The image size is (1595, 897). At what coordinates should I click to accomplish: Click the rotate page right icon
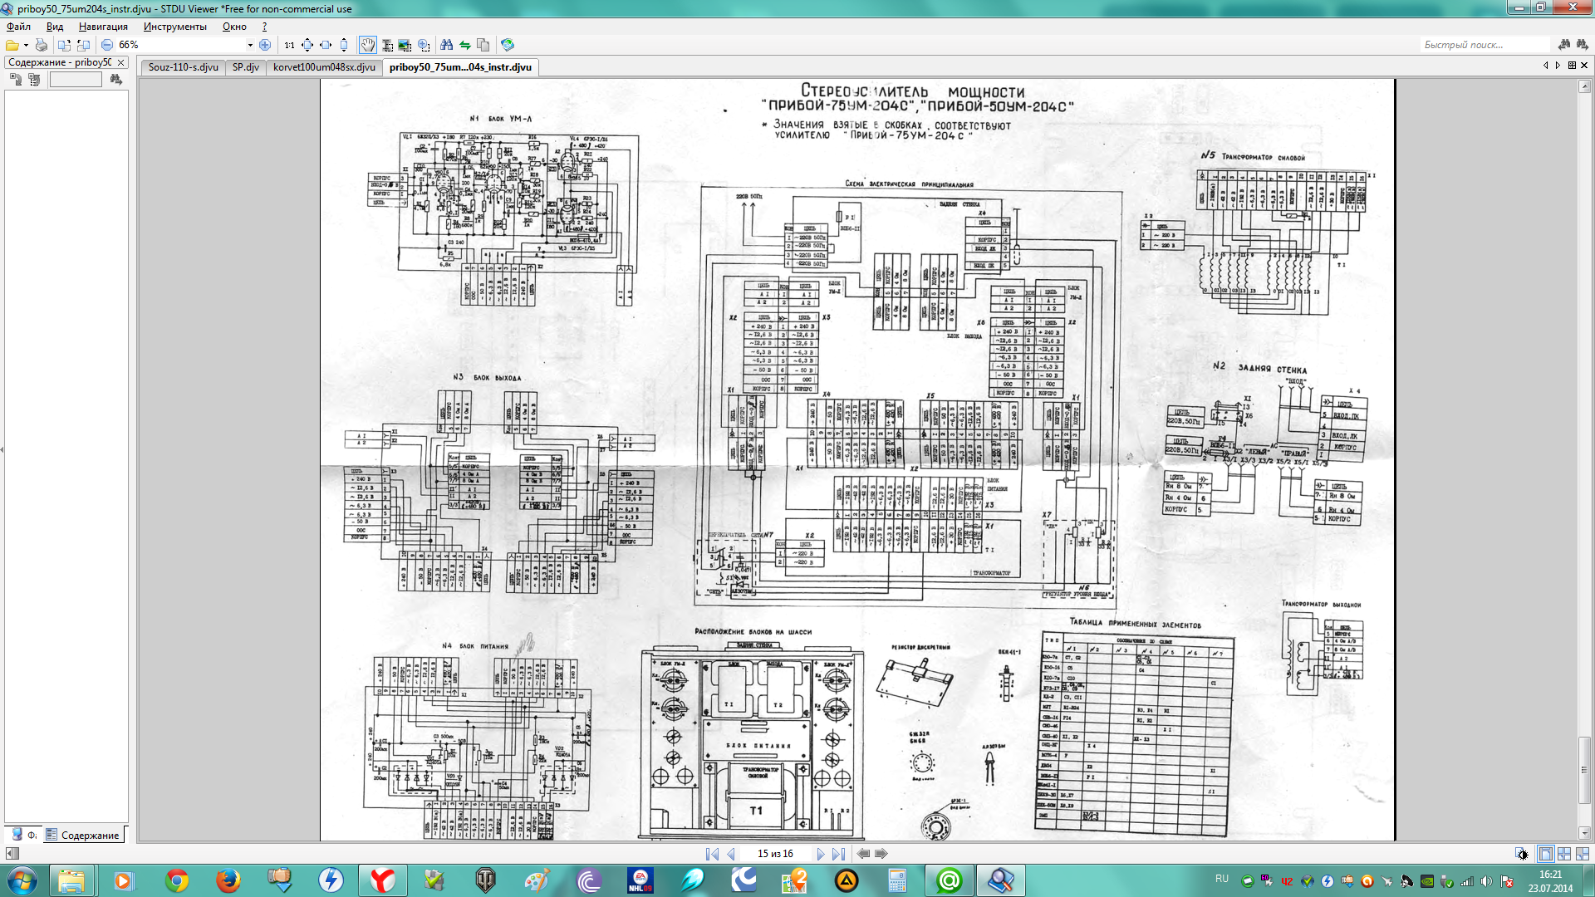click(x=83, y=45)
